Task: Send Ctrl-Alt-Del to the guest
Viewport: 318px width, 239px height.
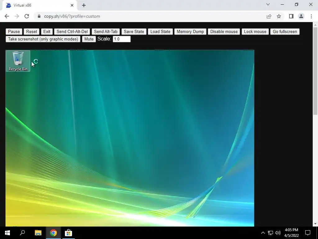Action: click(72, 31)
